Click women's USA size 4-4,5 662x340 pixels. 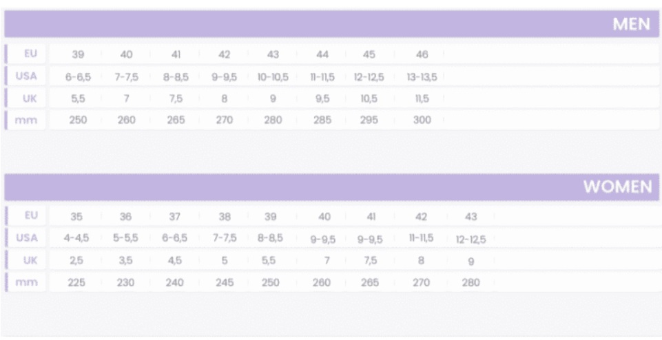pos(76,238)
